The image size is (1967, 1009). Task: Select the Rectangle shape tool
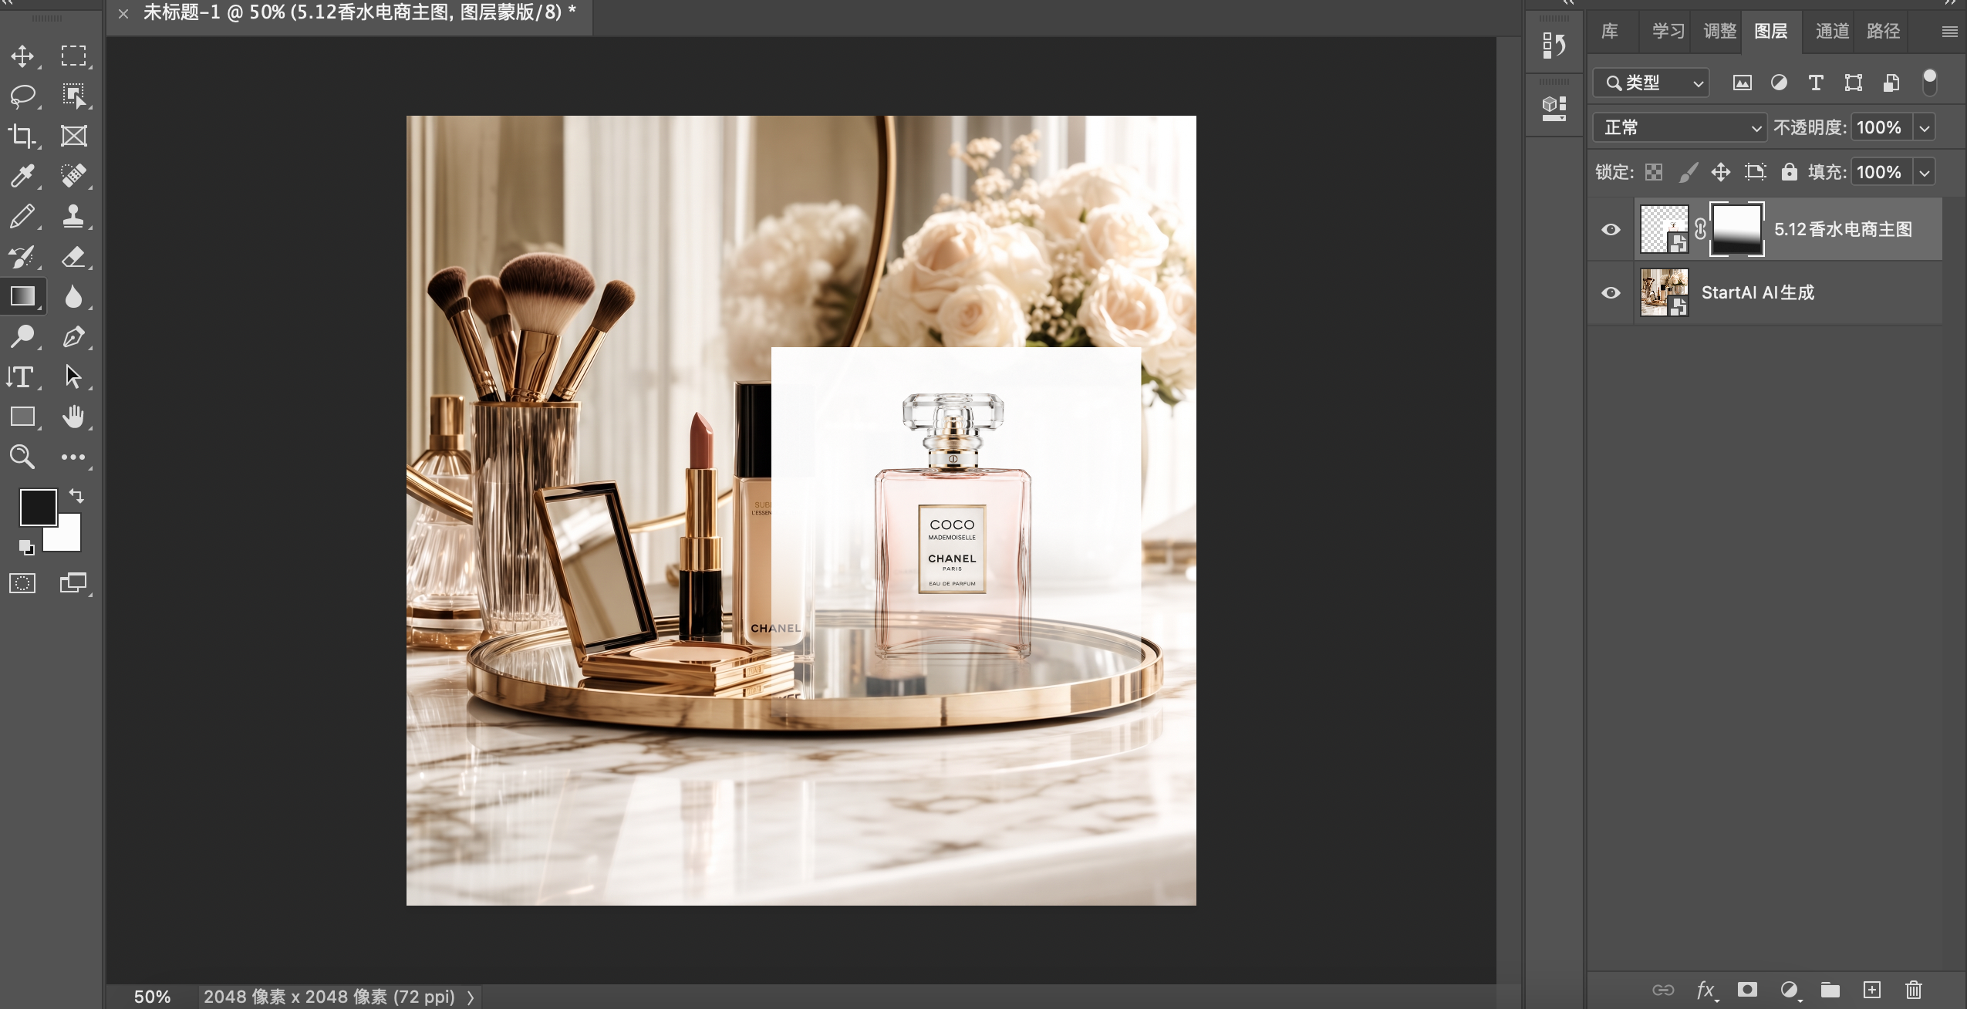coord(22,417)
